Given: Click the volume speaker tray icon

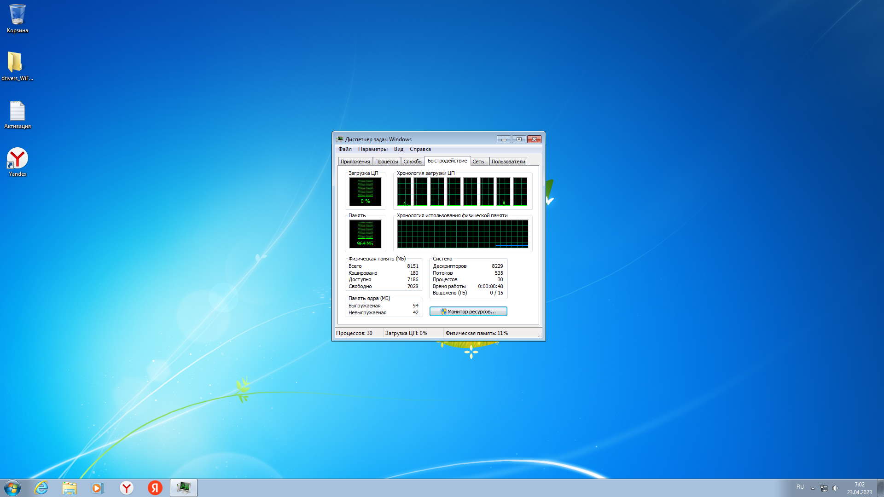Looking at the screenshot, I should 835,488.
